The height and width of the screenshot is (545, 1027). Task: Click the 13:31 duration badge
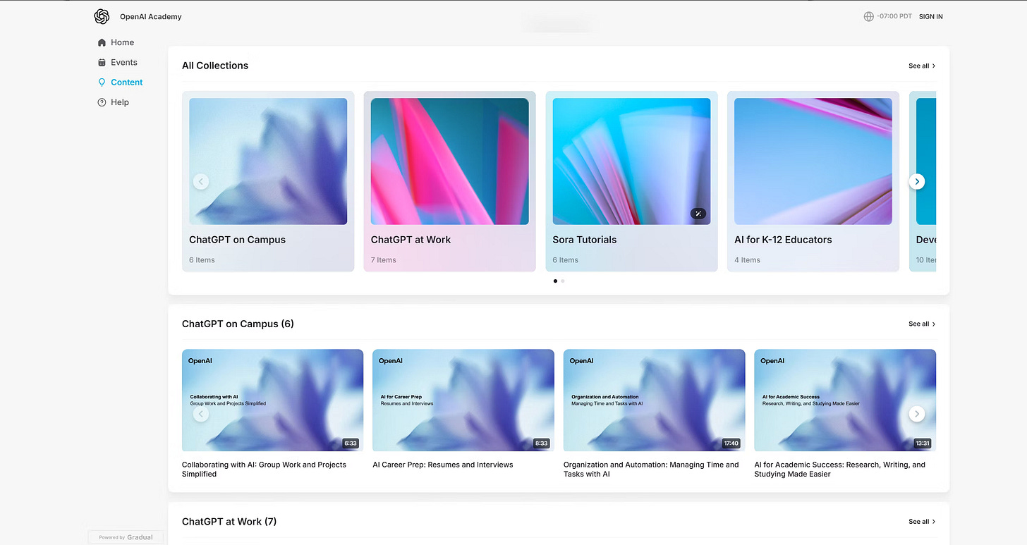pos(922,443)
